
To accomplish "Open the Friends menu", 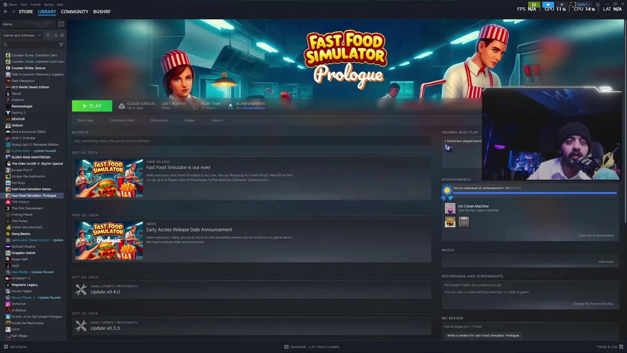I will [36, 4].
